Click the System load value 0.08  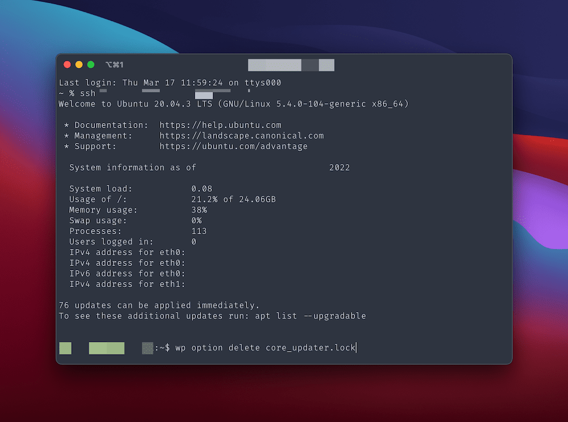pyautogui.click(x=202, y=189)
